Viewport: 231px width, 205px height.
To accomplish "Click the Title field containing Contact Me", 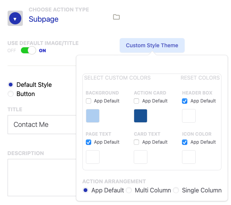I will pyautogui.click(x=42, y=125).
